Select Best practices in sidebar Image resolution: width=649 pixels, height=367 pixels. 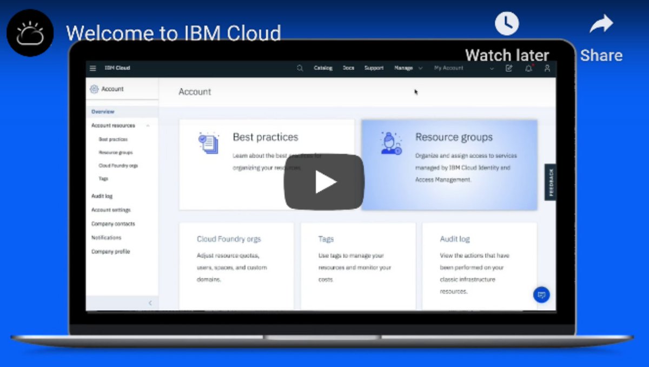[x=113, y=139]
